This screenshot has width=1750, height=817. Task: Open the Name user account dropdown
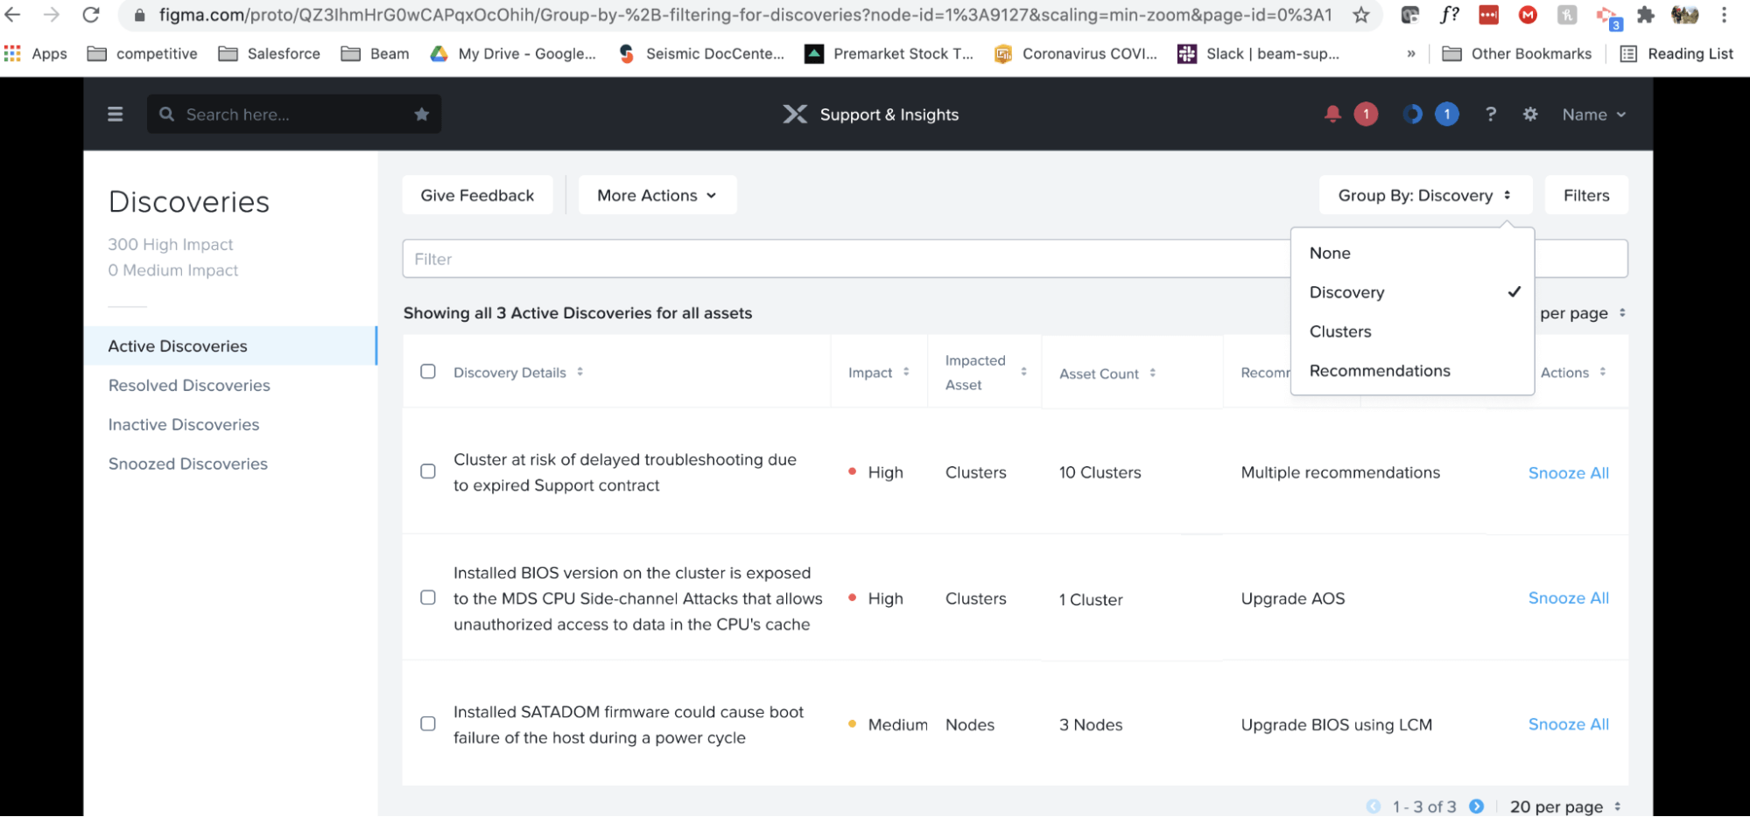coord(1593,115)
